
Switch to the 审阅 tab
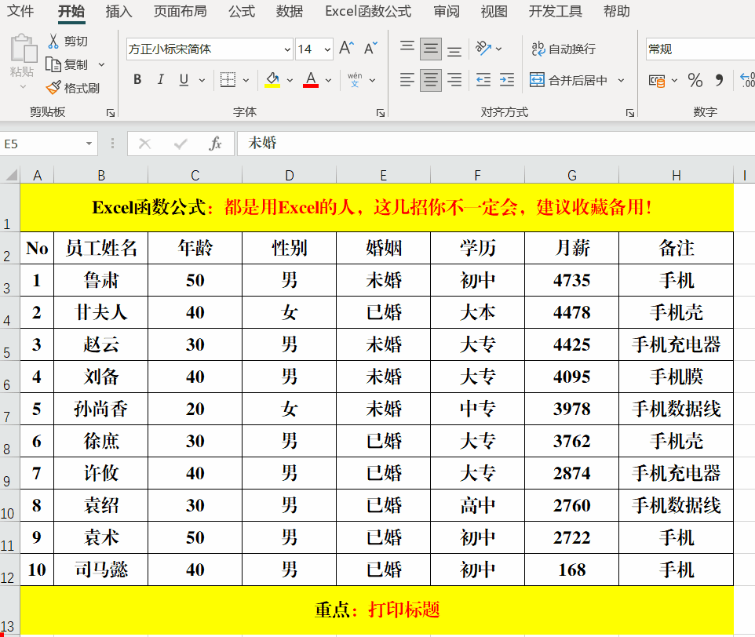(x=447, y=11)
